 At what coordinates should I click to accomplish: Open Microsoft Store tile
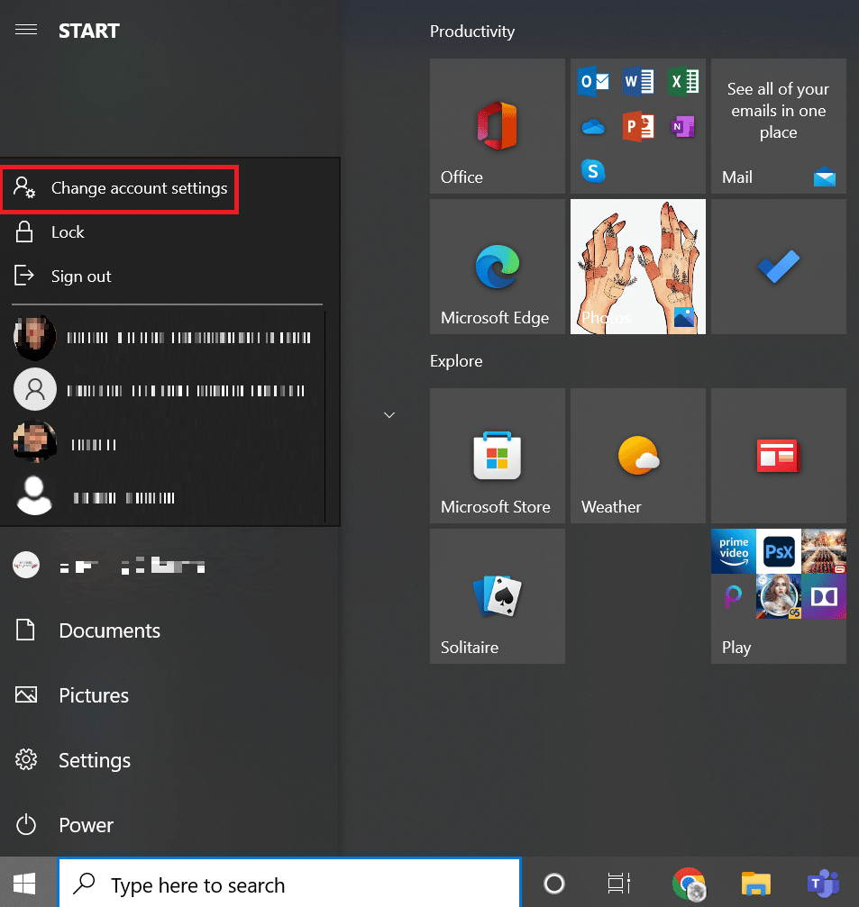coord(498,456)
